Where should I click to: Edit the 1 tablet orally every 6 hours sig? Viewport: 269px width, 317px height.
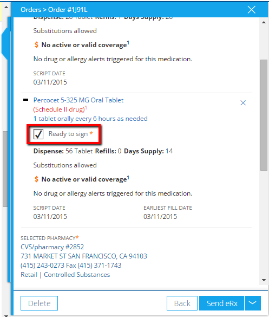coord(90,119)
